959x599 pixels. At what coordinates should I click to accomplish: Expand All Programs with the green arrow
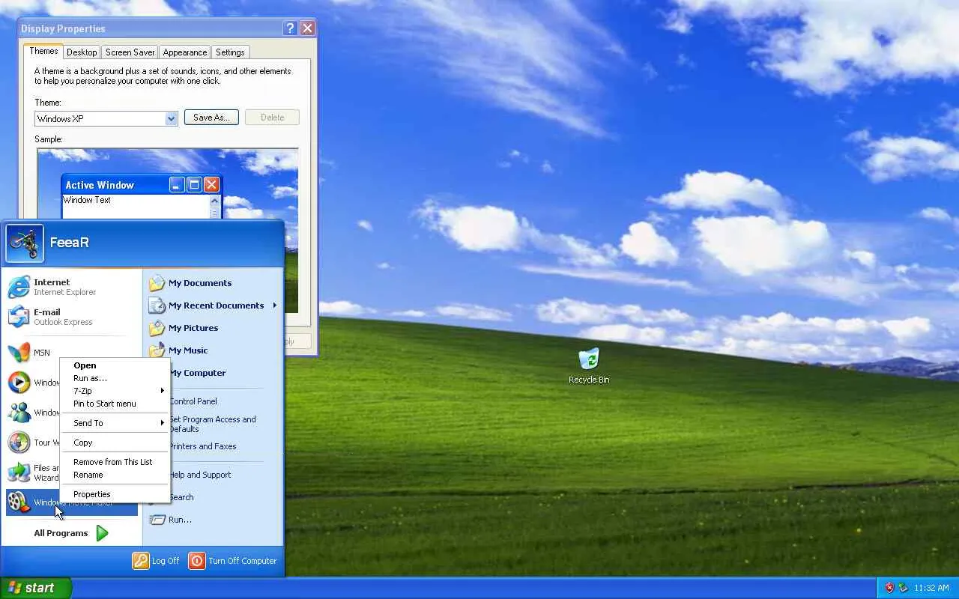pos(103,533)
